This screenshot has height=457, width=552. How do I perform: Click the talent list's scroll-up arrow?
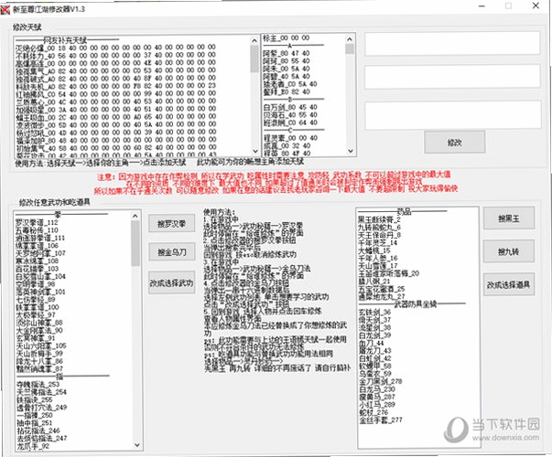pyautogui.click(x=254, y=41)
